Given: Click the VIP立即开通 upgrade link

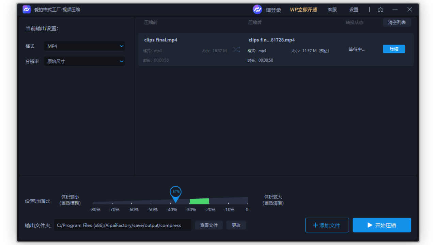Looking at the screenshot, I should [303, 10].
